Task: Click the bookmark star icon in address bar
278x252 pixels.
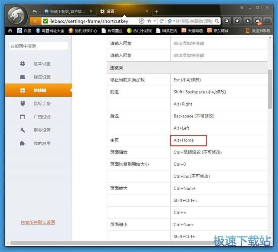Action: pyautogui.click(x=149, y=21)
